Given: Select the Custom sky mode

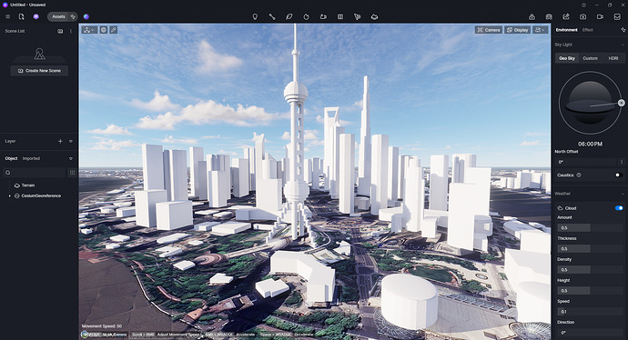Looking at the screenshot, I should pos(590,58).
